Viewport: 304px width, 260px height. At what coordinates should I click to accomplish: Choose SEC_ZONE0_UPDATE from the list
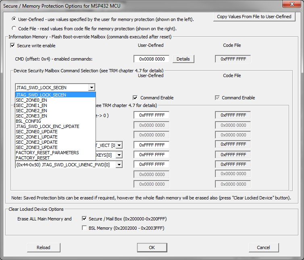[56, 132]
